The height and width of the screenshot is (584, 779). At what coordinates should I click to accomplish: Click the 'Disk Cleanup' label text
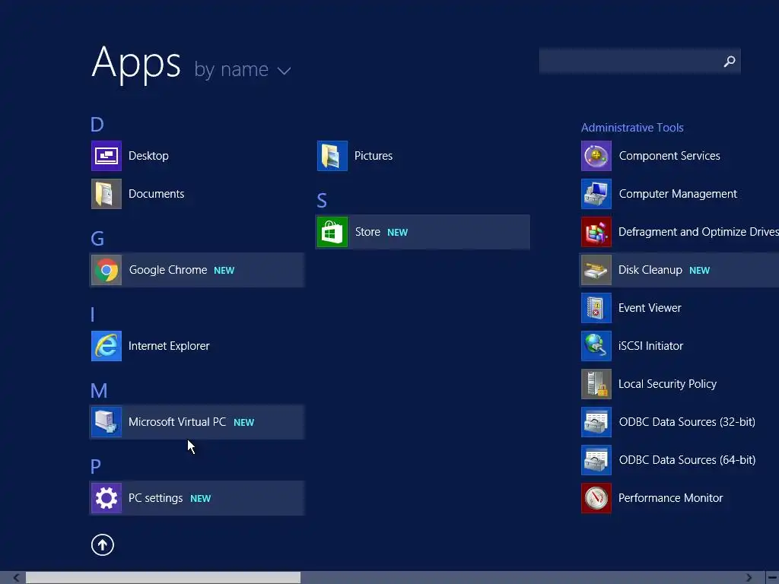(x=650, y=270)
